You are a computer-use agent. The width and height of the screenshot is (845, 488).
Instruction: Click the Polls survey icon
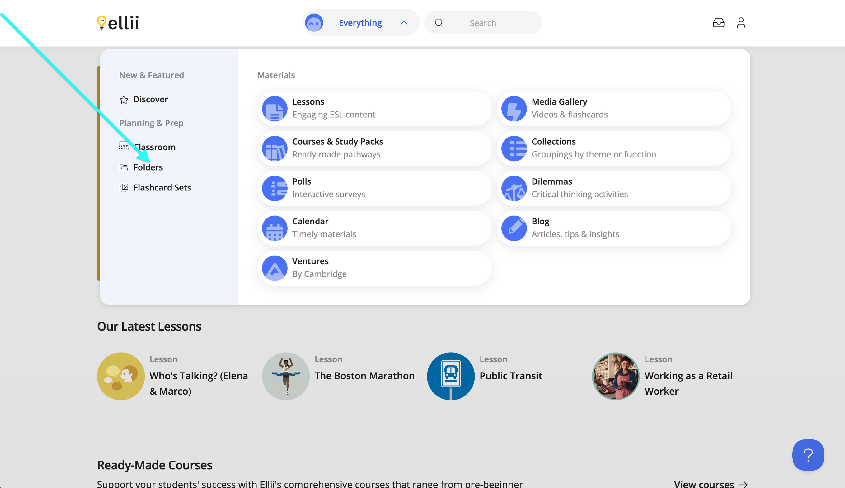click(x=274, y=188)
